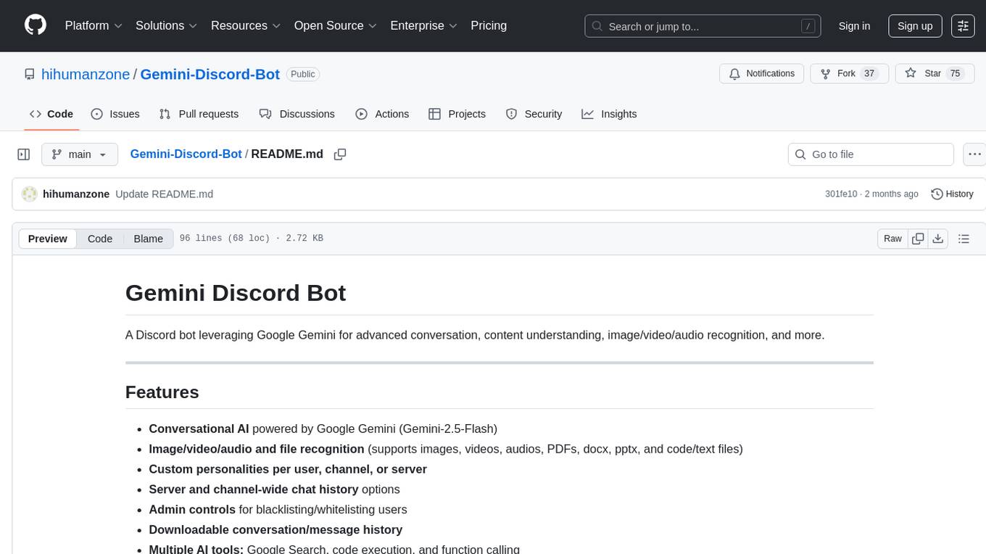The image size is (986, 554).
Task: Open the README outline
Action: coord(964,239)
